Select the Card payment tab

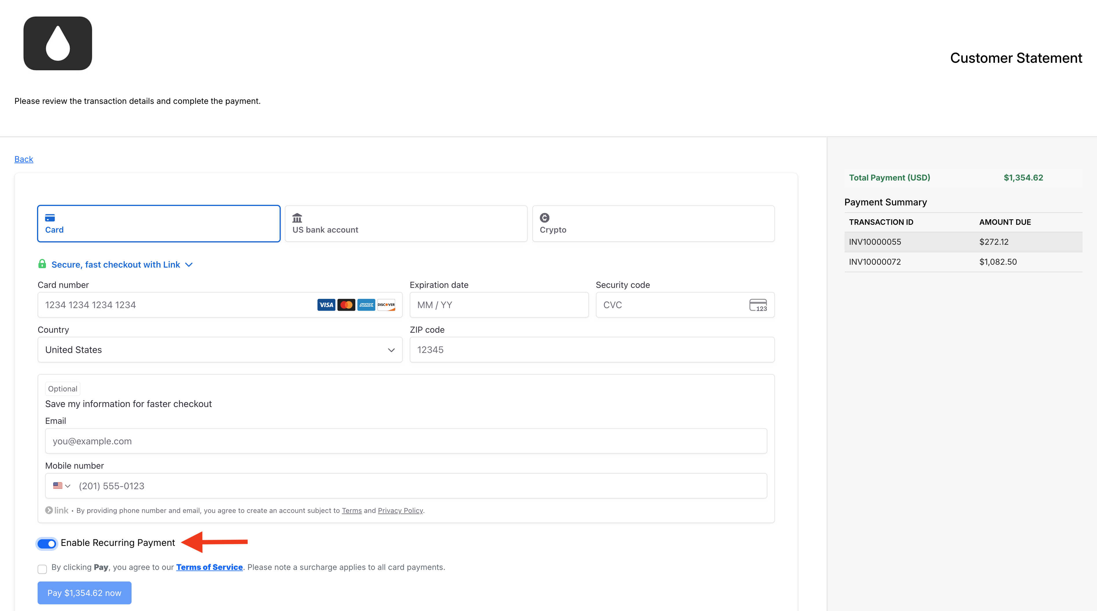point(159,224)
